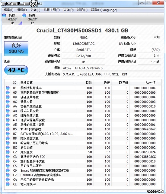
Task: Click the status icon of attribute AC
Action: click(x=8, y=115)
